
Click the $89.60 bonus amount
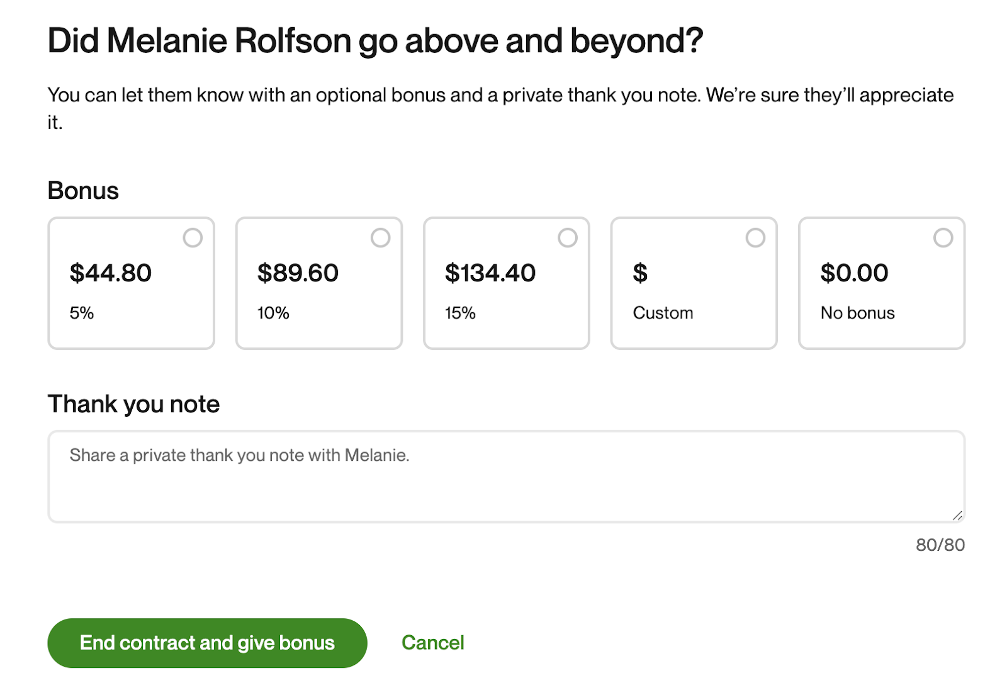pos(298,273)
